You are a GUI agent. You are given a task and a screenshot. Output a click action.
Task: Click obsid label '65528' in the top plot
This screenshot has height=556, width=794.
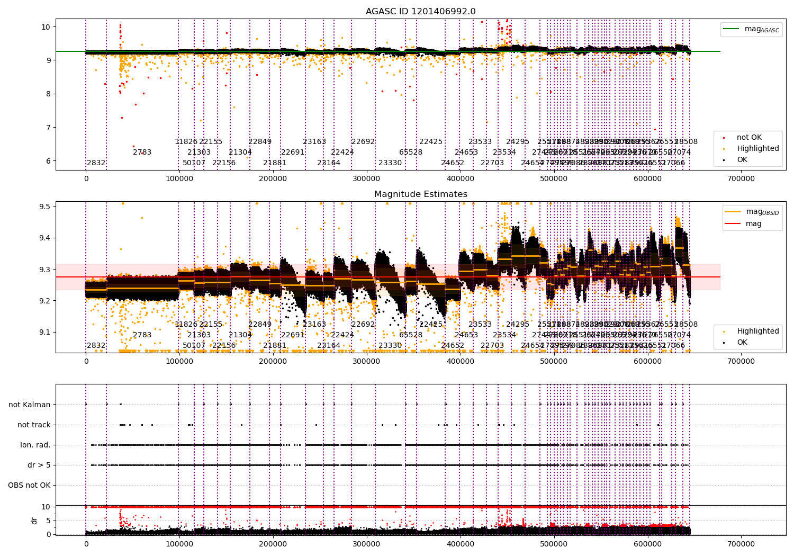pyautogui.click(x=411, y=152)
